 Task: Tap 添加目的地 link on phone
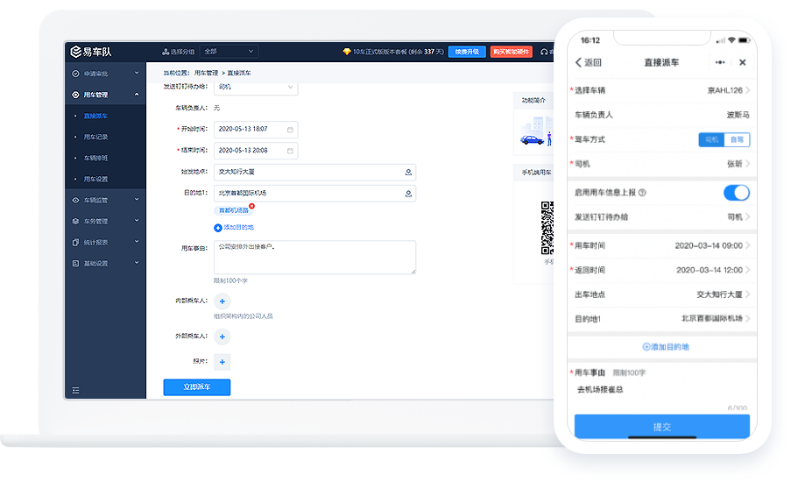(666, 347)
